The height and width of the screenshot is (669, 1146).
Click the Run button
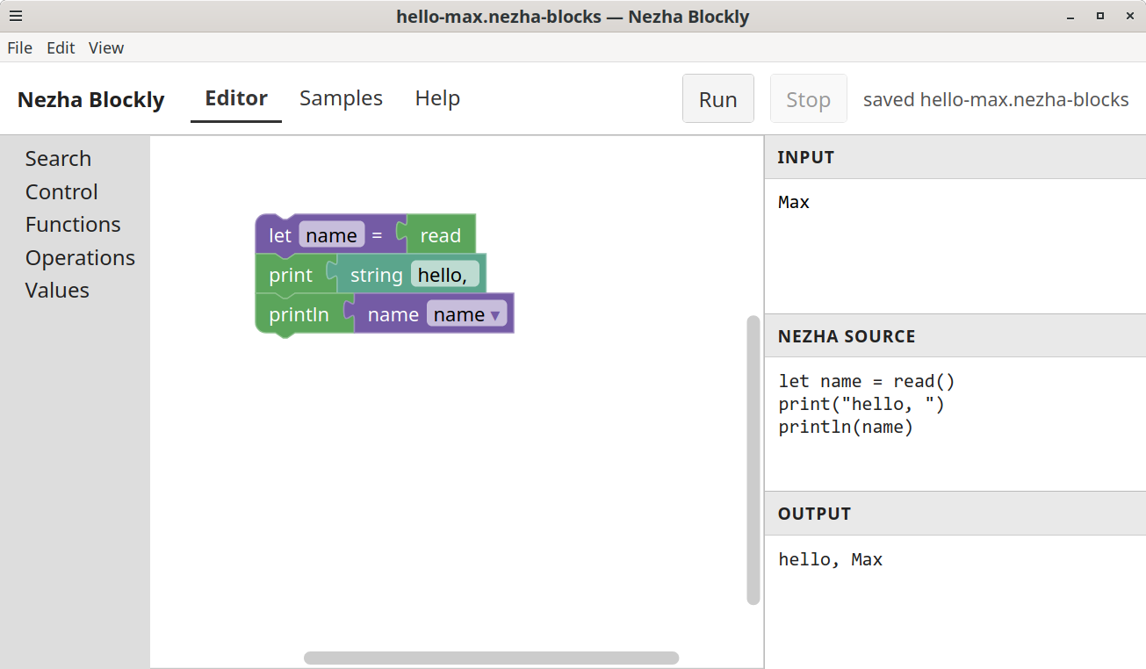click(x=718, y=99)
